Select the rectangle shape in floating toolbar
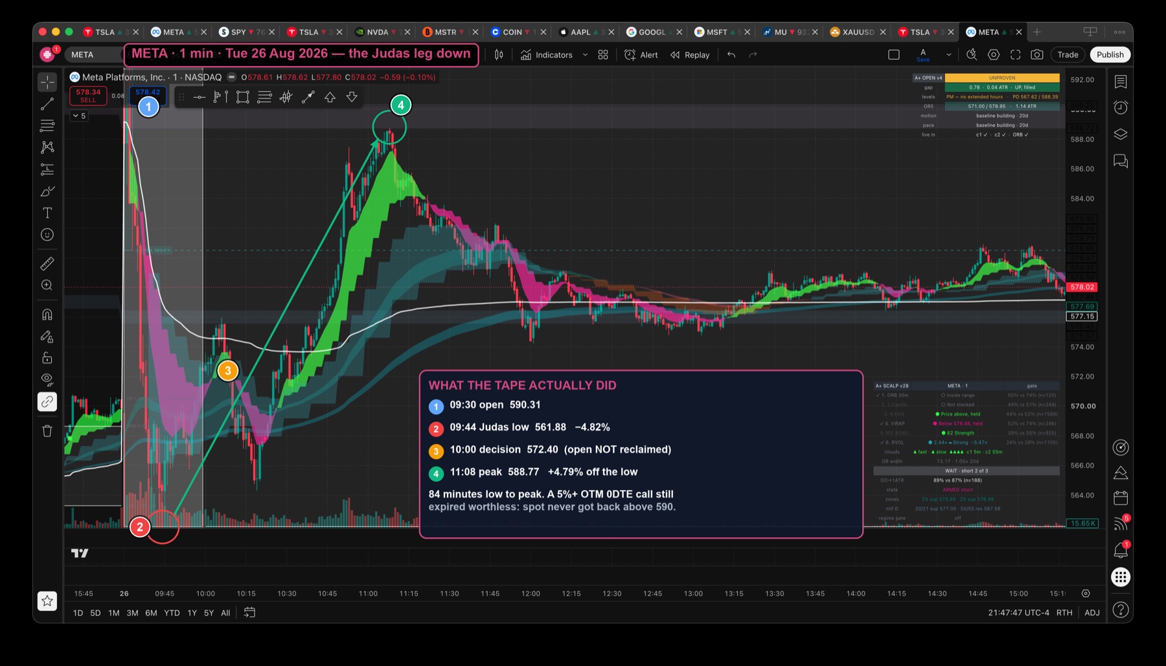 (243, 97)
